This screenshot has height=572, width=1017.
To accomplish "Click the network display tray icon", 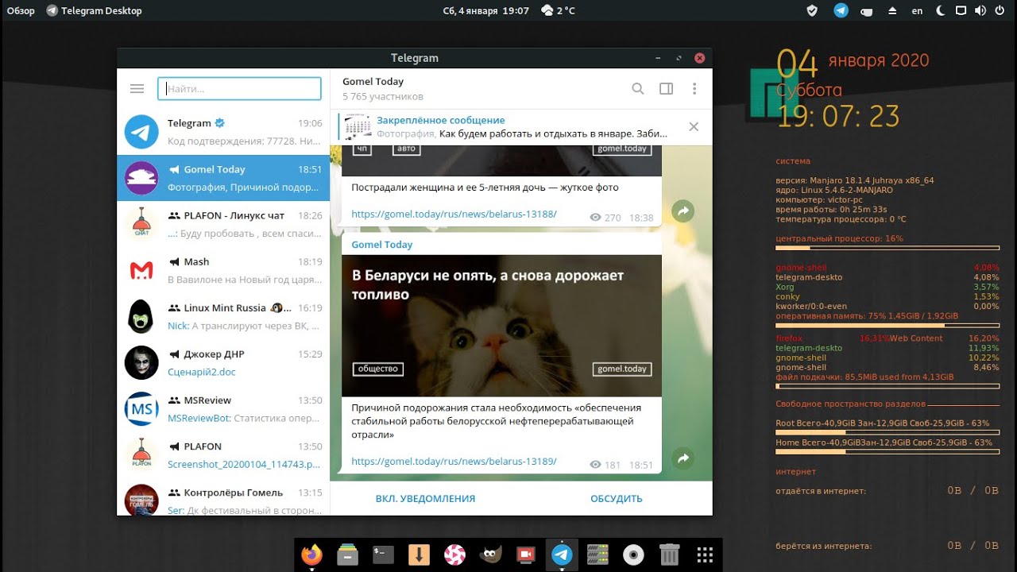I will [961, 11].
